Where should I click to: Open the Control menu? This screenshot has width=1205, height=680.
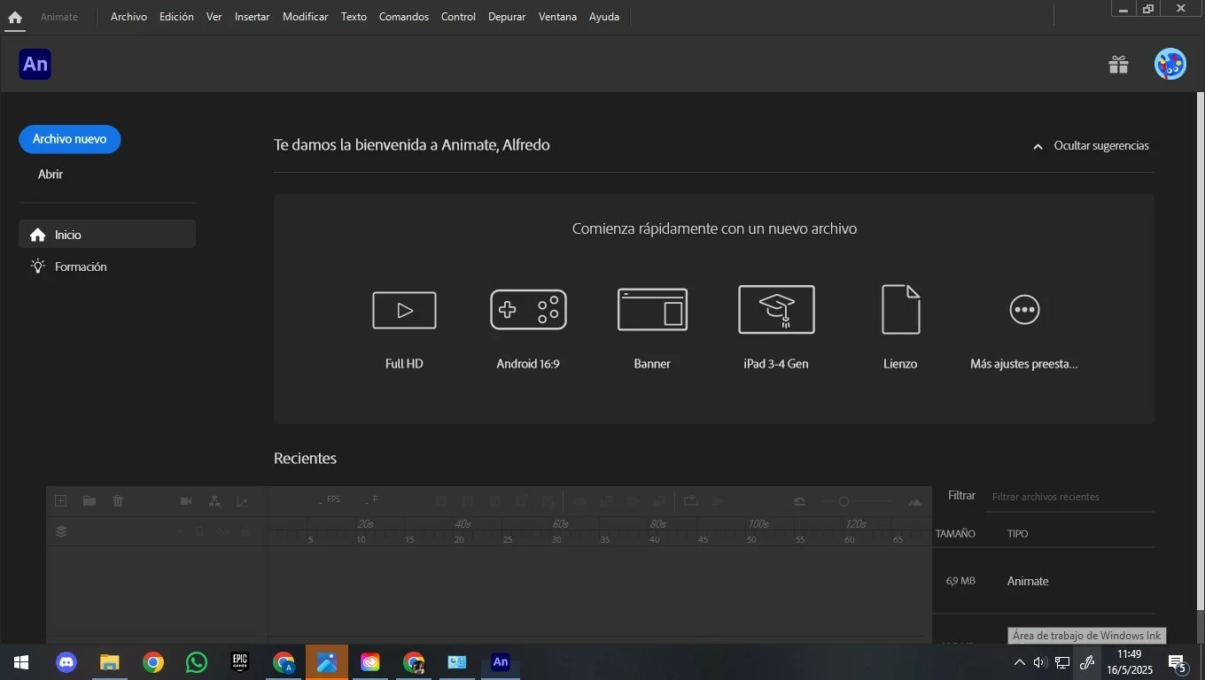[458, 17]
